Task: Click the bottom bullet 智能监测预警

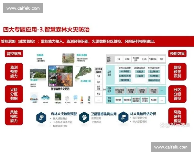Action: click(x=60, y=126)
